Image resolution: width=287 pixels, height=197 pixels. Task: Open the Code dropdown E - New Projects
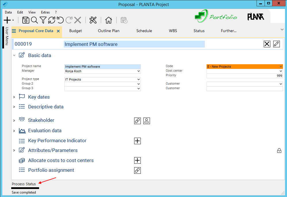tap(281, 67)
